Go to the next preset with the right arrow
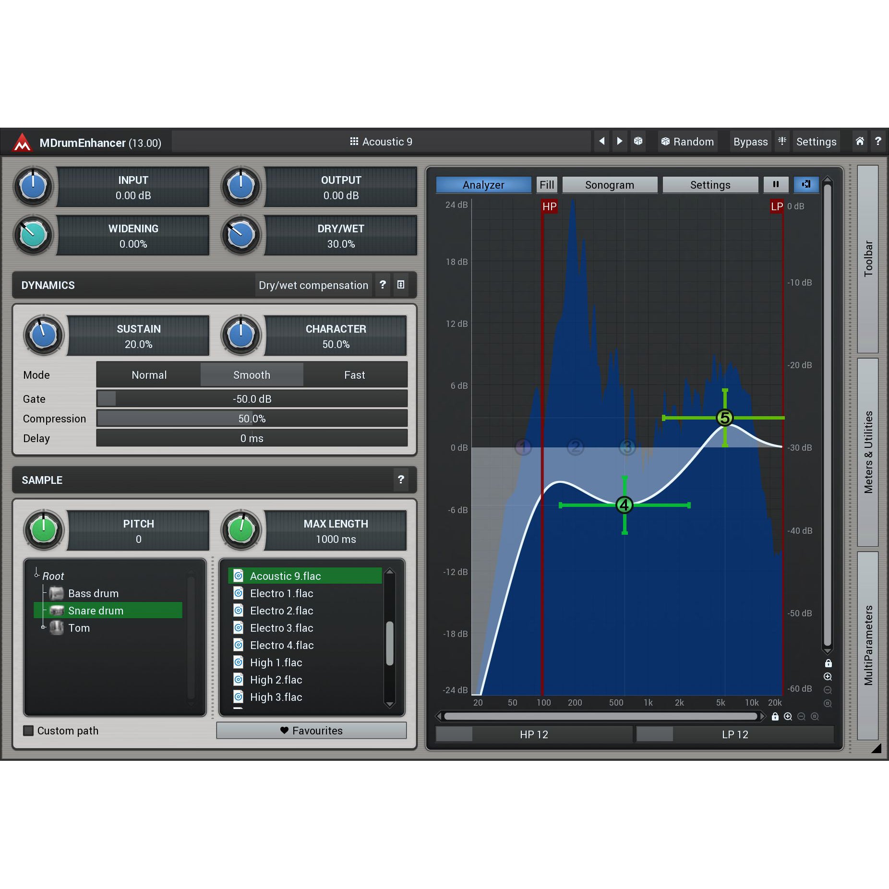889x889 pixels. click(620, 142)
